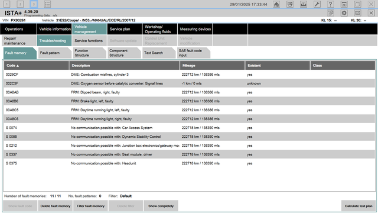Open the feedback envelope icon
The height and width of the screenshot is (213, 378).
(358, 13)
